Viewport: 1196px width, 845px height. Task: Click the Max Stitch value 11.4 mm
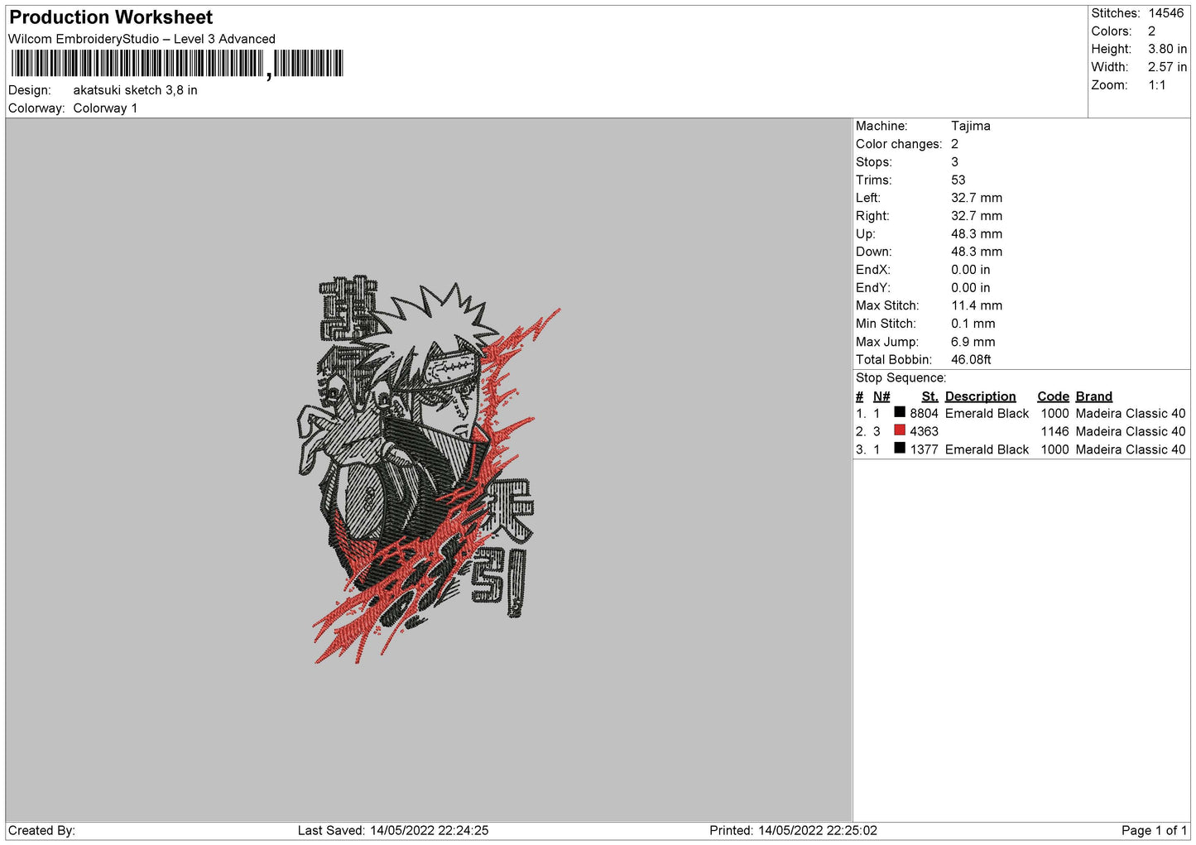(x=977, y=306)
